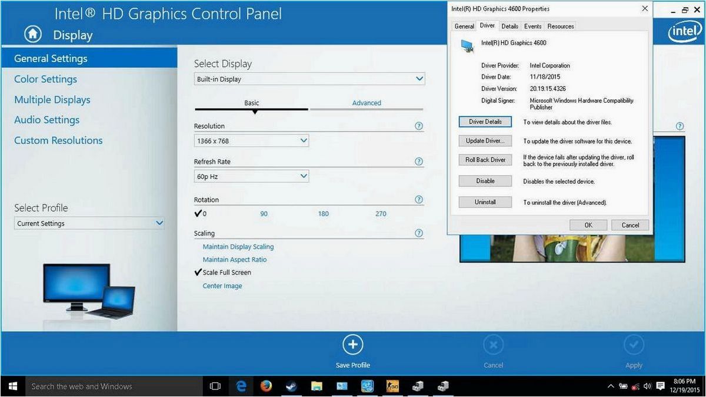This screenshot has width=706, height=397.
Task: Choose Scale Full Screen option
Action: pyautogui.click(x=223, y=272)
